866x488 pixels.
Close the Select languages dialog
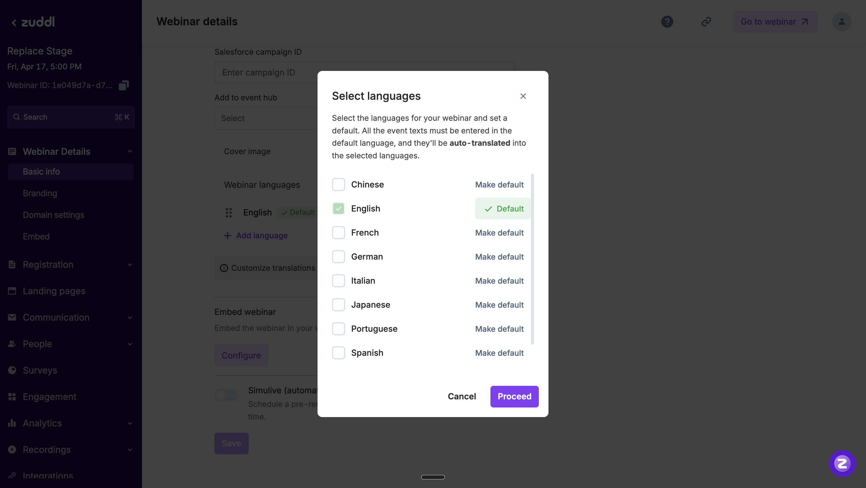(523, 96)
